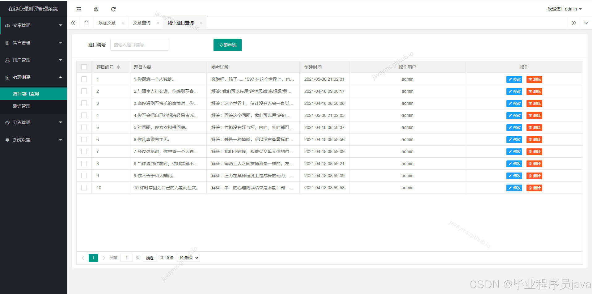
Task: Click the 立即查询 search button
Action: (x=227, y=45)
